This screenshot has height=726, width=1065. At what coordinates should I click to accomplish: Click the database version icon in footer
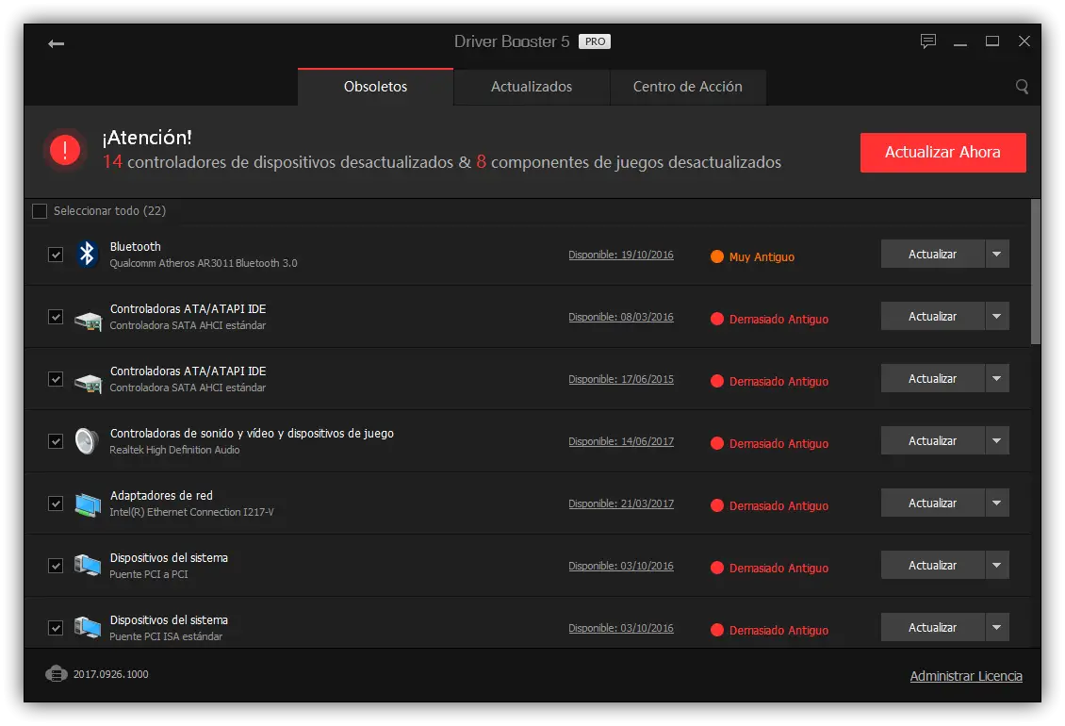click(57, 673)
